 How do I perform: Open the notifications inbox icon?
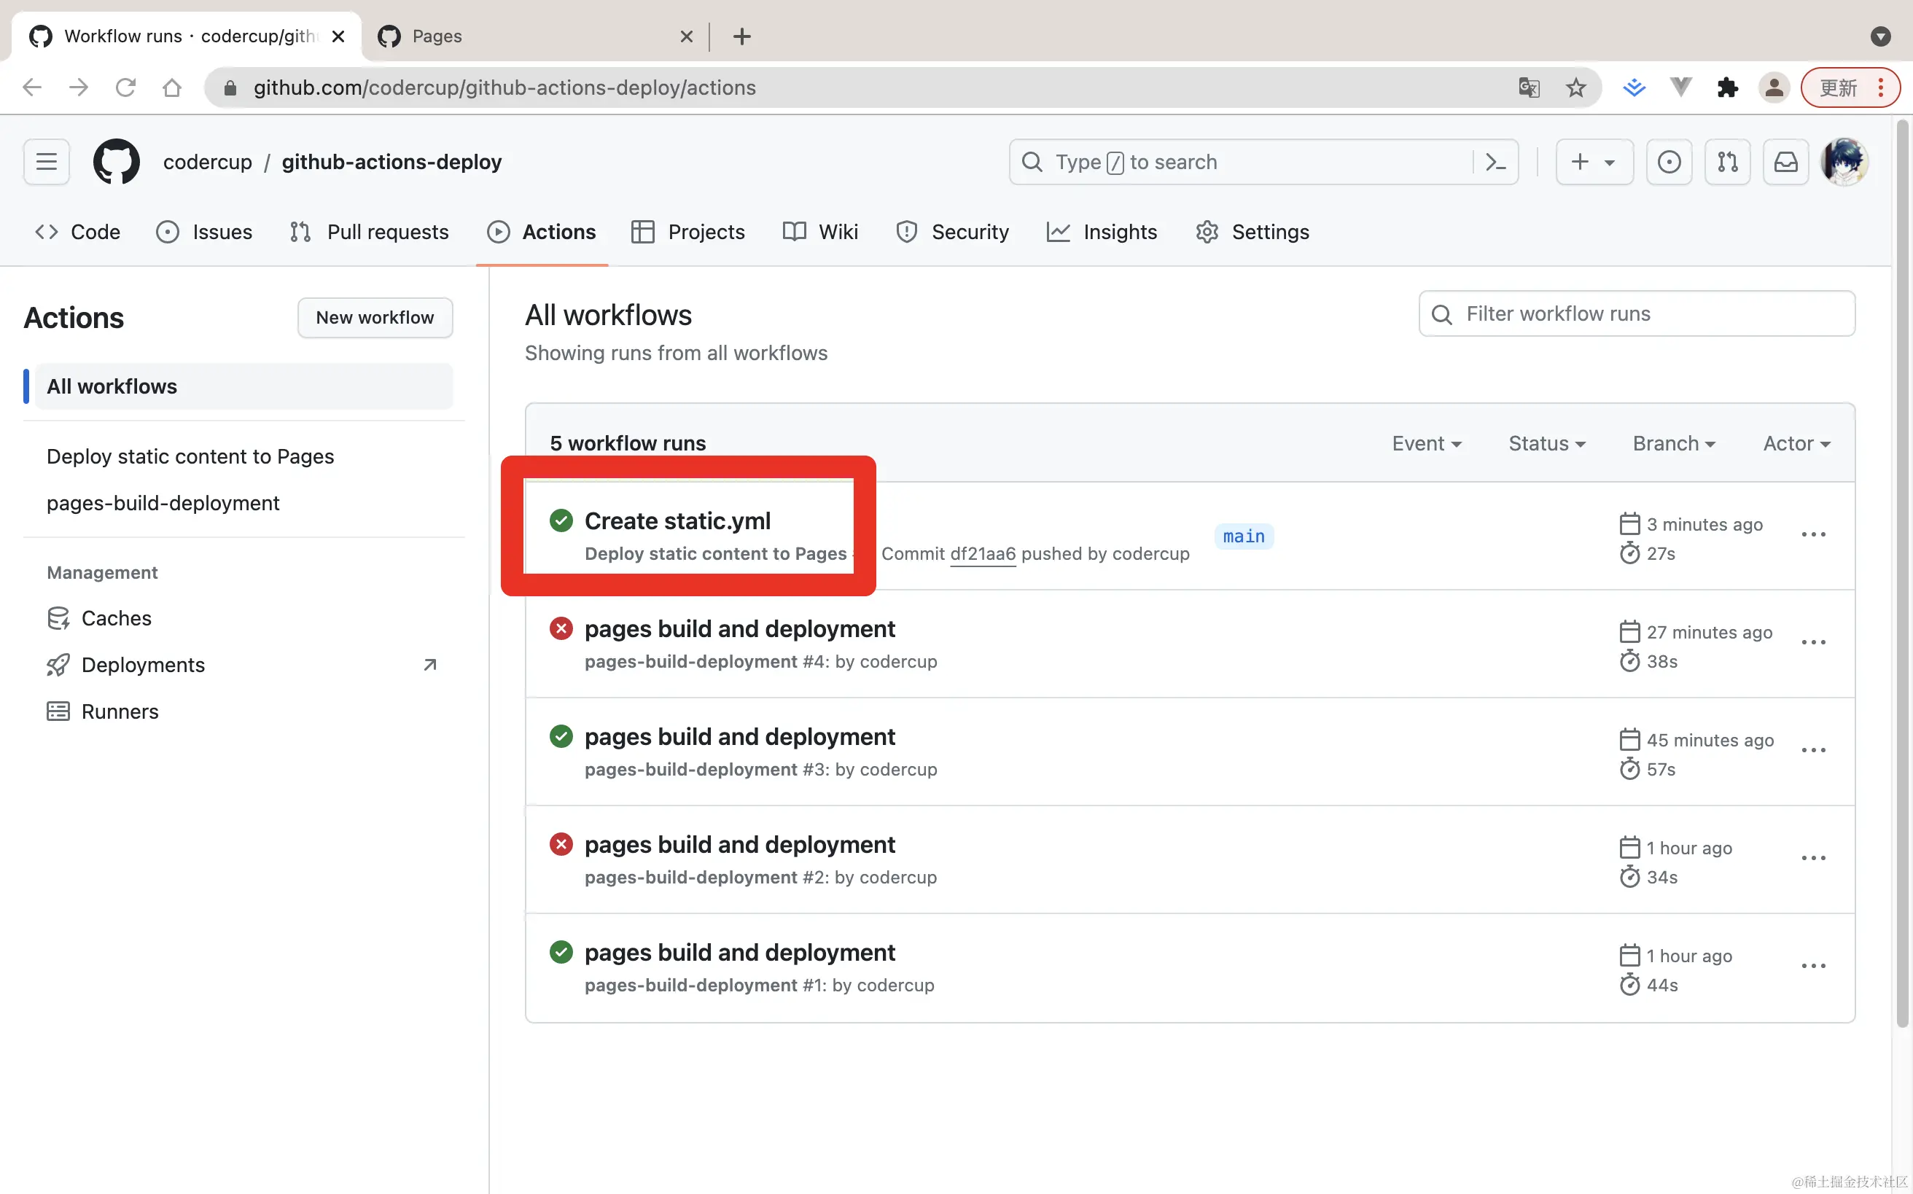pos(1786,162)
